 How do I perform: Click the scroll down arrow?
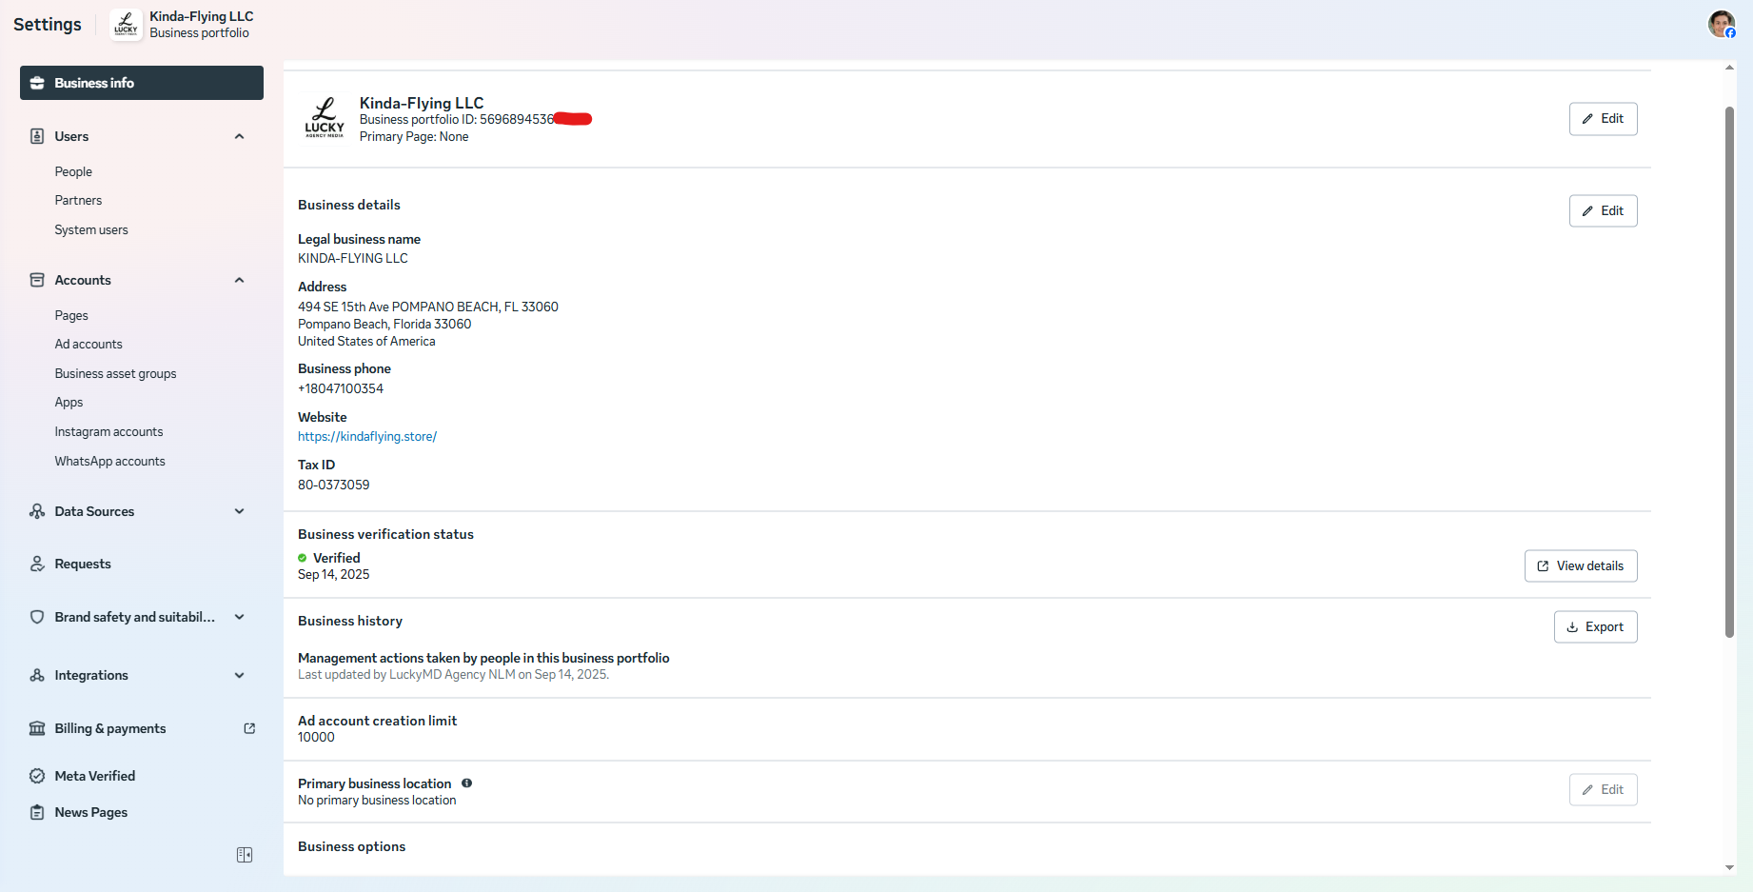coord(1729,867)
